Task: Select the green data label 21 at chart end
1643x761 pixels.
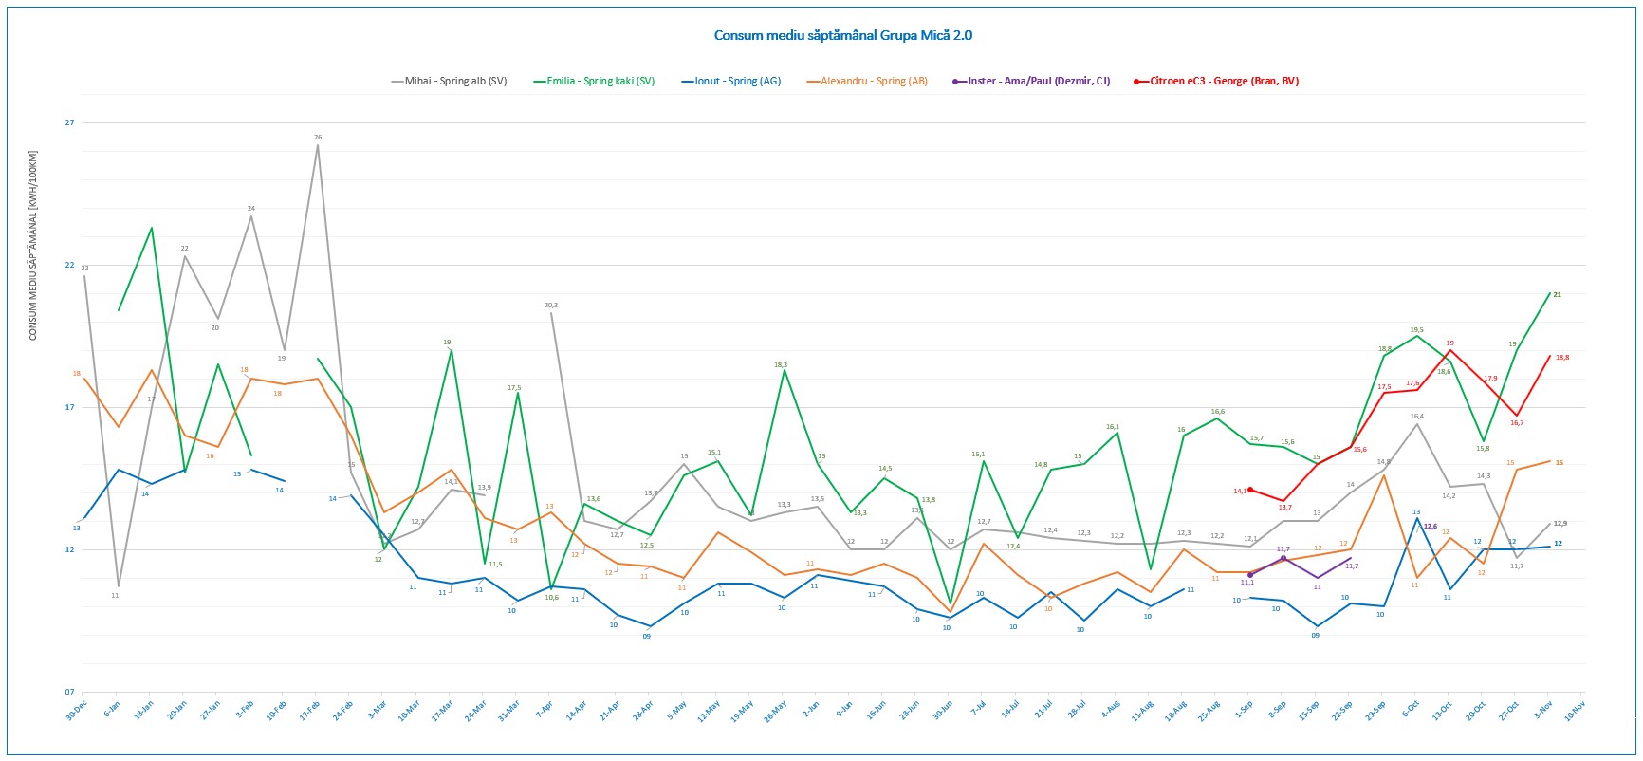Action: tap(1557, 295)
